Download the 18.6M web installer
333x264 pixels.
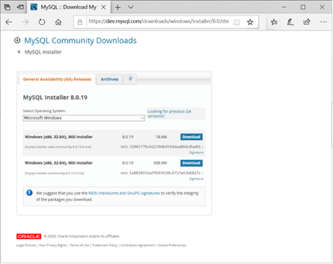point(191,137)
